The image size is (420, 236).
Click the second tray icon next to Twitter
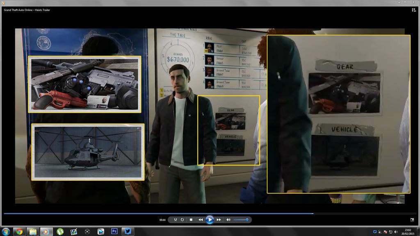pyautogui.click(x=380, y=232)
